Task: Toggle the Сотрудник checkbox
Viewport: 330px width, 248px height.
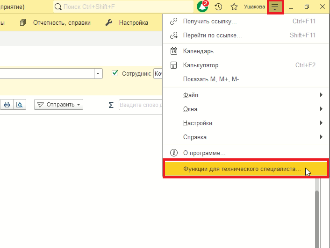Action: point(115,73)
